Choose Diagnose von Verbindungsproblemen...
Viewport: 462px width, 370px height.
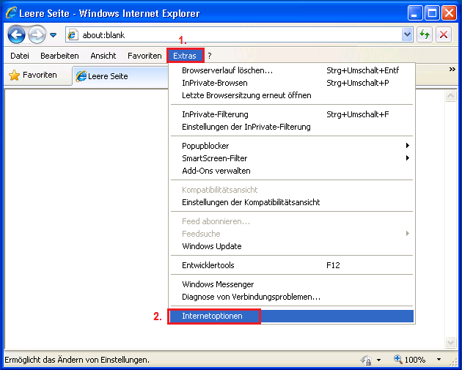pyautogui.click(x=292, y=297)
